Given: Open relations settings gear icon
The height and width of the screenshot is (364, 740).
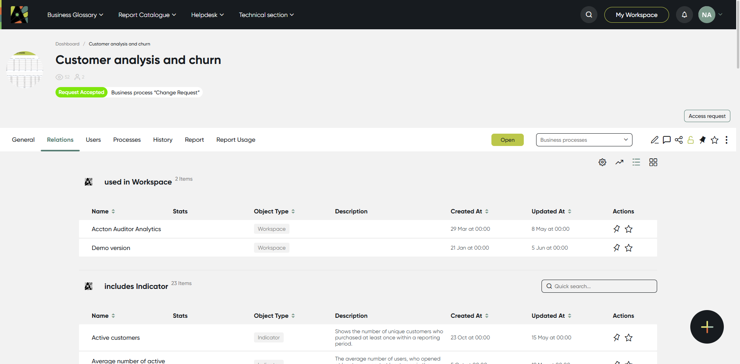Looking at the screenshot, I should 602,162.
